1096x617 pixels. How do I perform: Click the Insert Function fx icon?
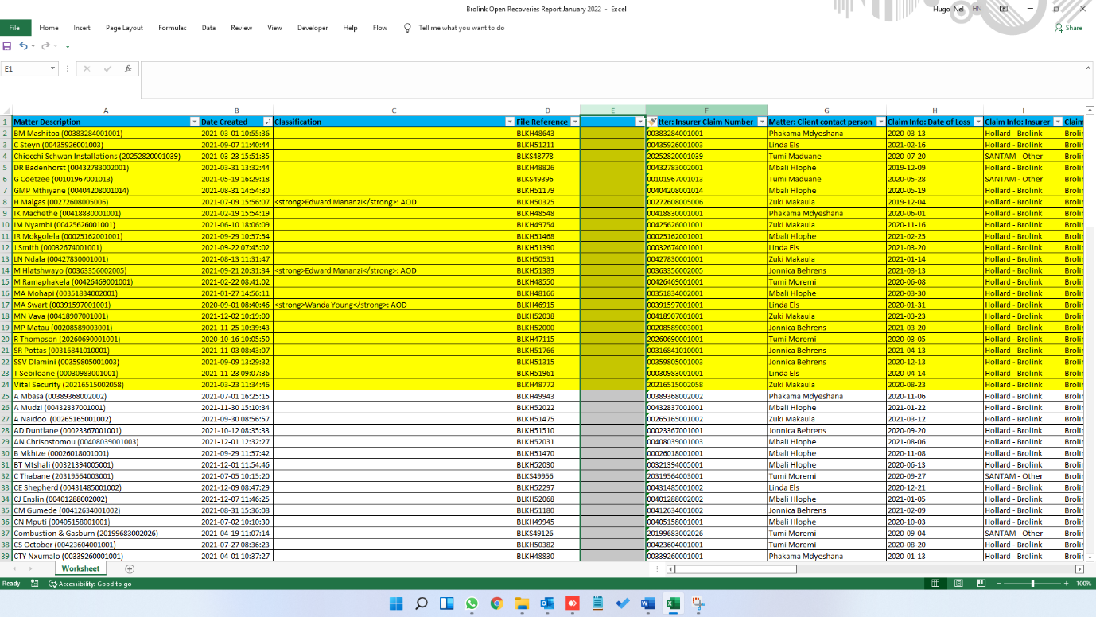click(x=128, y=69)
